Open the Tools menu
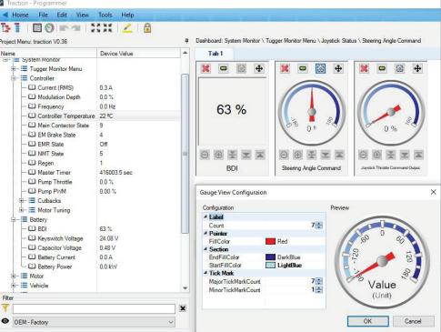 (105, 15)
